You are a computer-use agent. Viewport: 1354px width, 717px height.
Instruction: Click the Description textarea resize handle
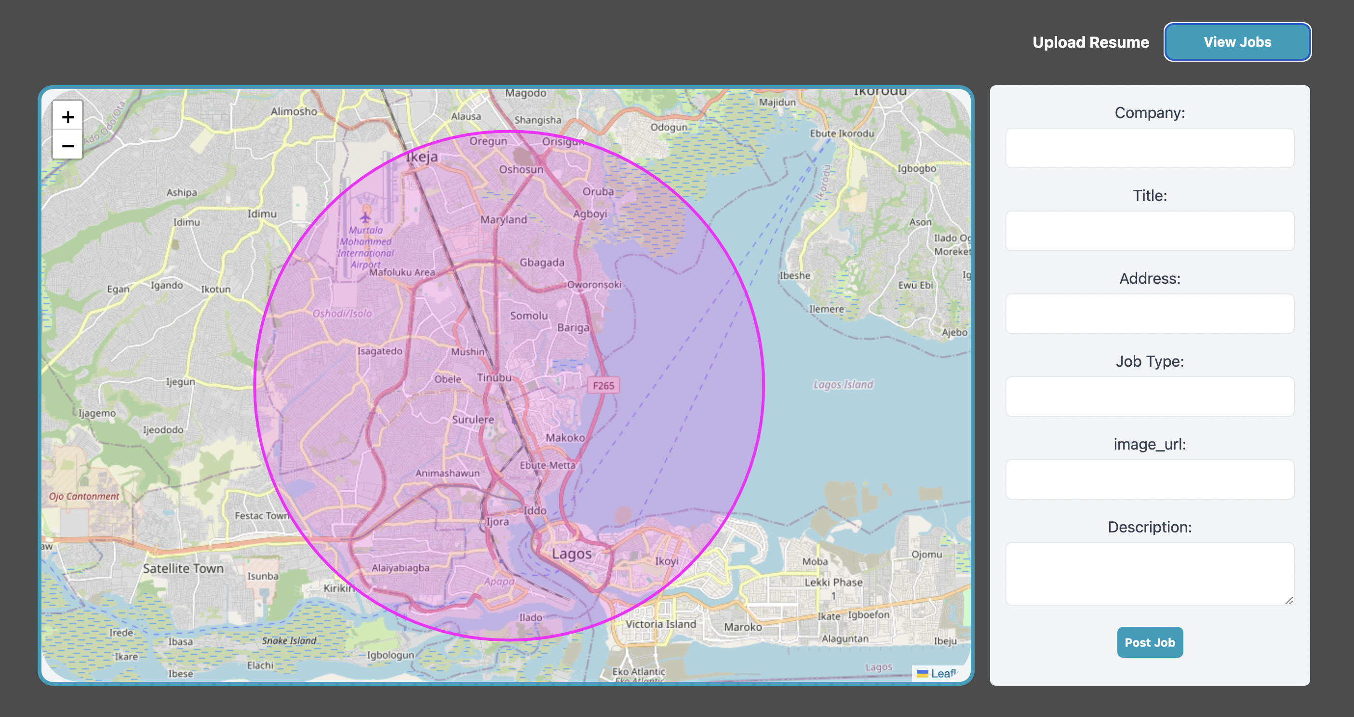(1289, 600)
